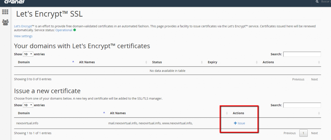Viewport: 331px width, 140px height.
Task: Click 'Showing 0 to 0 of 0 entries' text
Action: pos(33,79)
